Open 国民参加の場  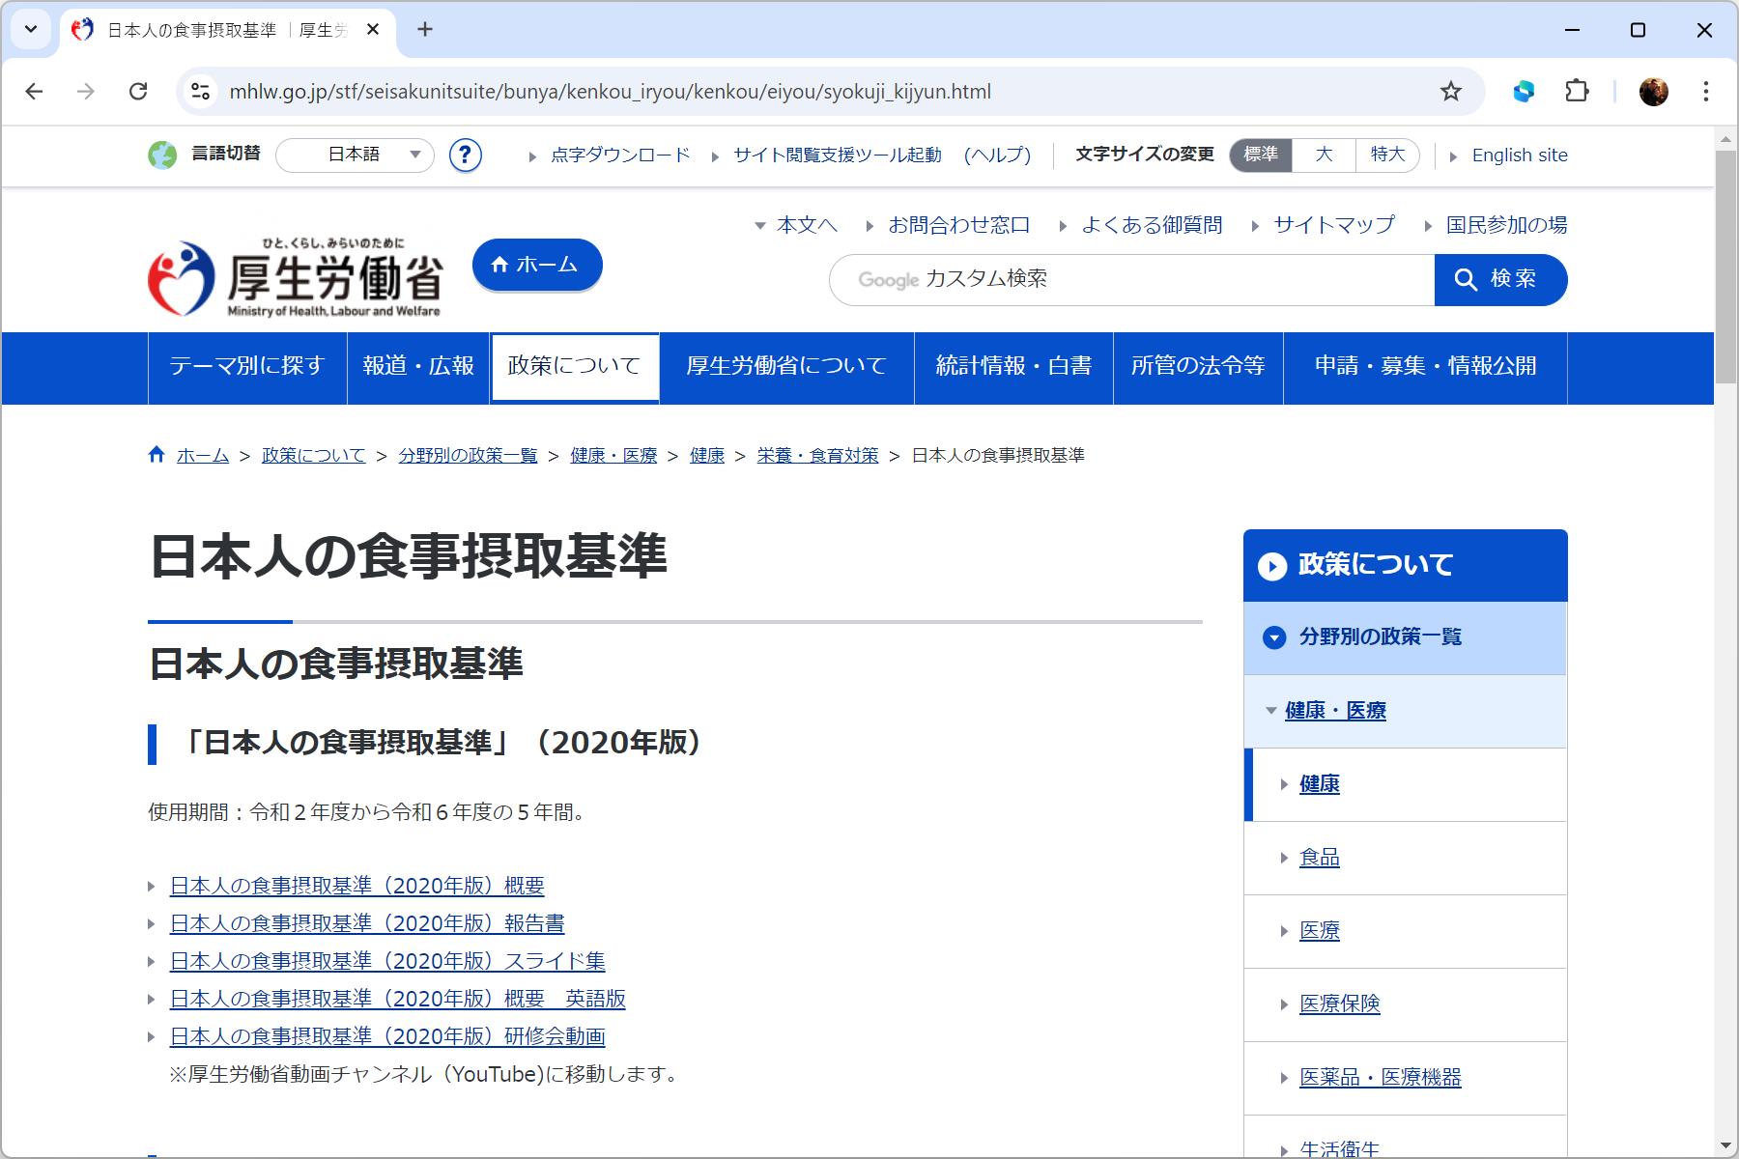click(x=1506, y=225)
